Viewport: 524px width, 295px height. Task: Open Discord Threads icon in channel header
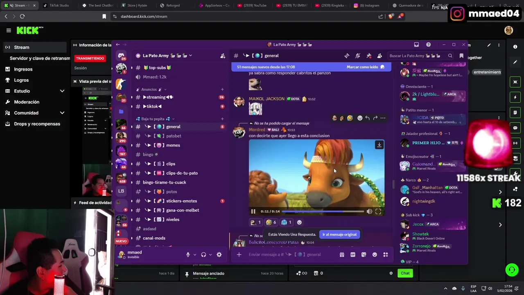pyautogui.click(x=347, y=56)
